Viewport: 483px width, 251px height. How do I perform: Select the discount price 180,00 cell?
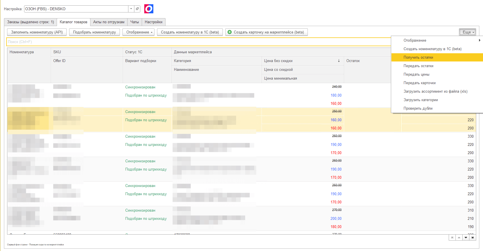[336, 95]
